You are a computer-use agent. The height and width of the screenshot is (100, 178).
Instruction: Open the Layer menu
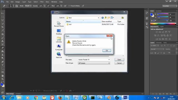(24, 2)
